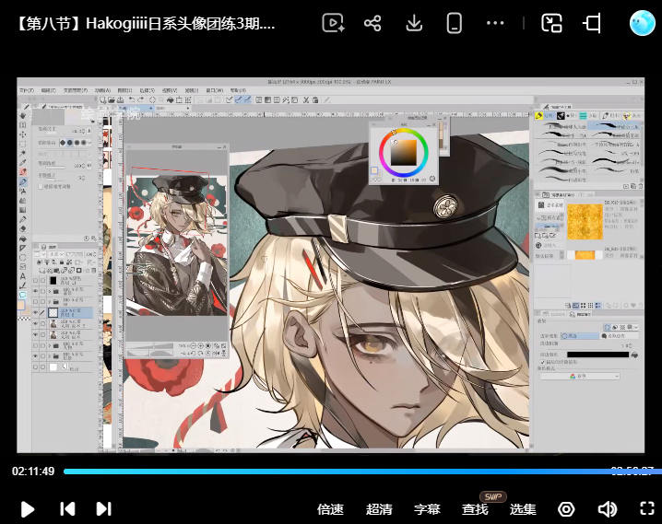This screenshot has width=662, height=524.
Task: Enter fullscreen with the corner brackets icon
Action: coord(647,508)
